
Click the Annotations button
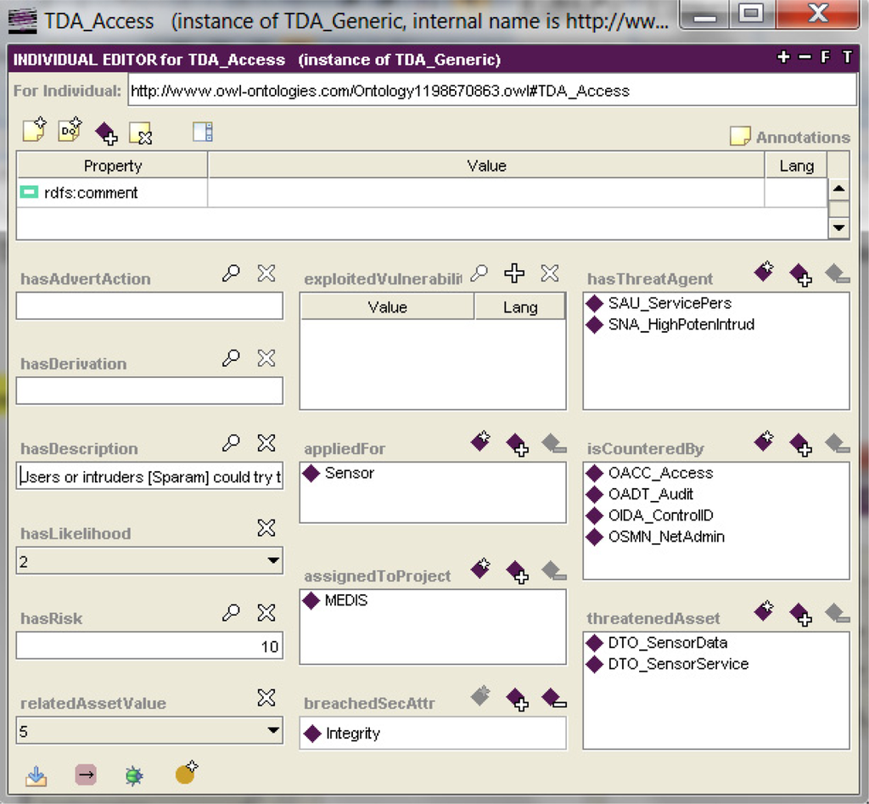790,137
